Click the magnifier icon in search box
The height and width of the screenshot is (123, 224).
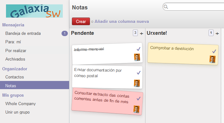point(166,7)
